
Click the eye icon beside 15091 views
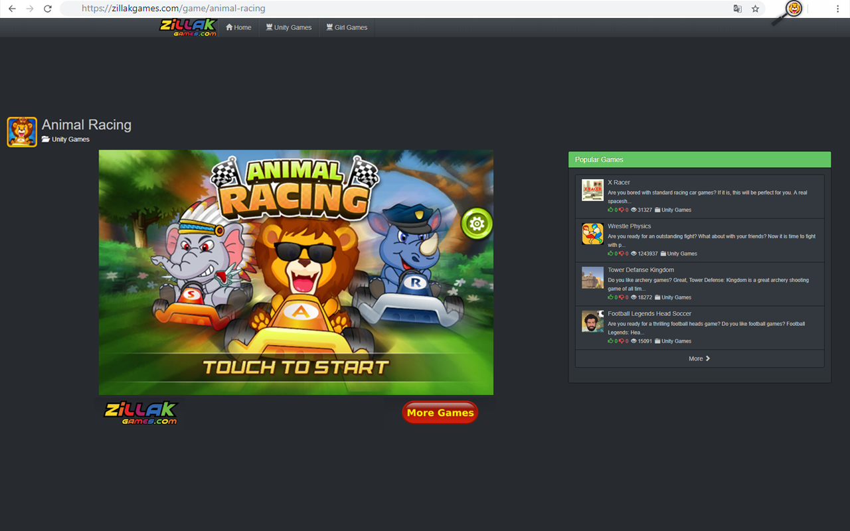point(634,341)
